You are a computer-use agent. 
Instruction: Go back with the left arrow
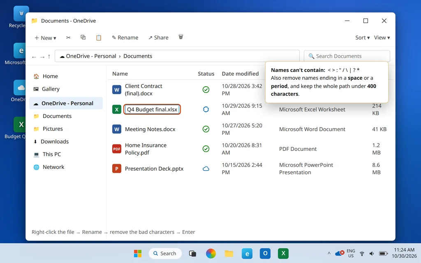click(x=34, y=57)
